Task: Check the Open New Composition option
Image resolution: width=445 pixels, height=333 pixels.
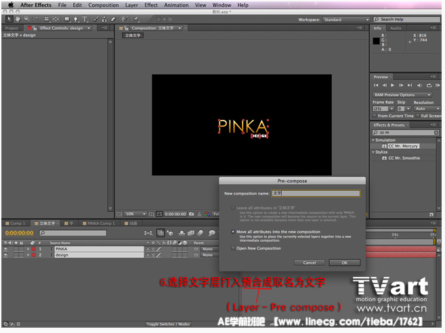Action: [233, 248]
